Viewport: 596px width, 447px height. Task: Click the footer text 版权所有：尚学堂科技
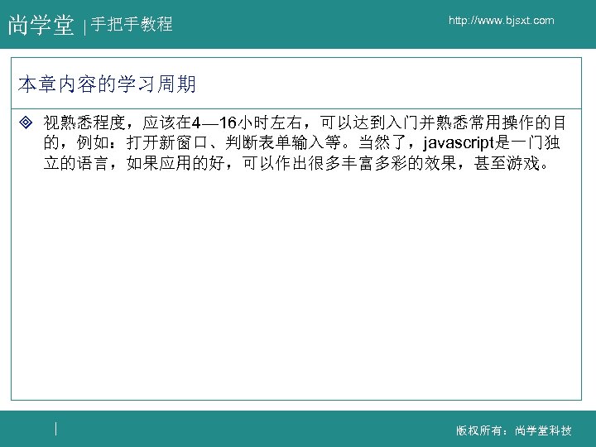point(514,430)
